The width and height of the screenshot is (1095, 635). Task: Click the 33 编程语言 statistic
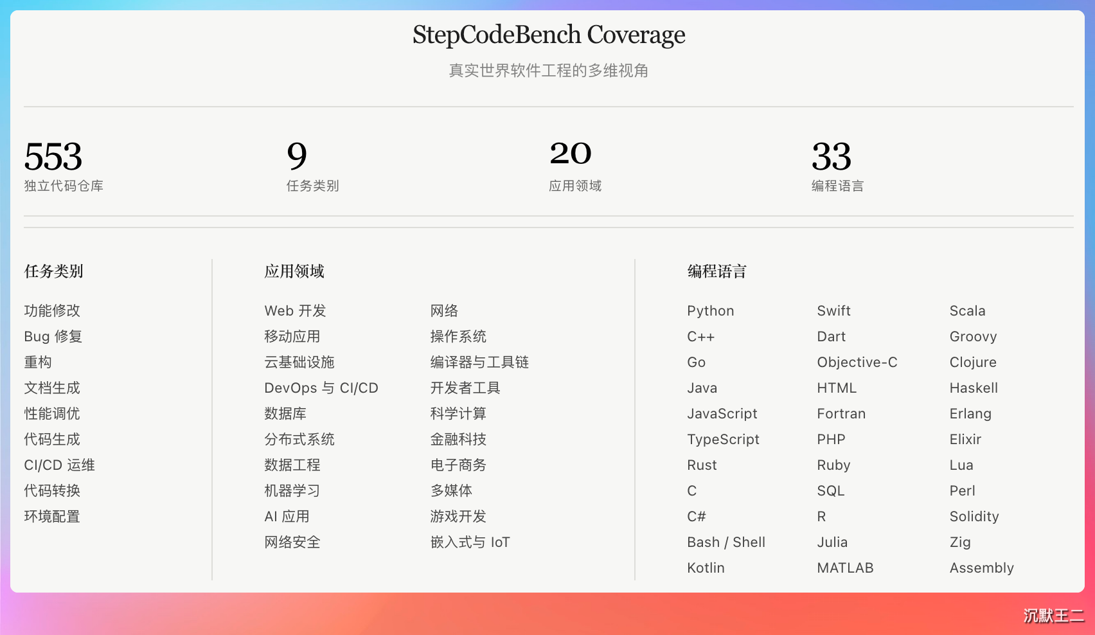pyautogui.click(x=837, y=166)
